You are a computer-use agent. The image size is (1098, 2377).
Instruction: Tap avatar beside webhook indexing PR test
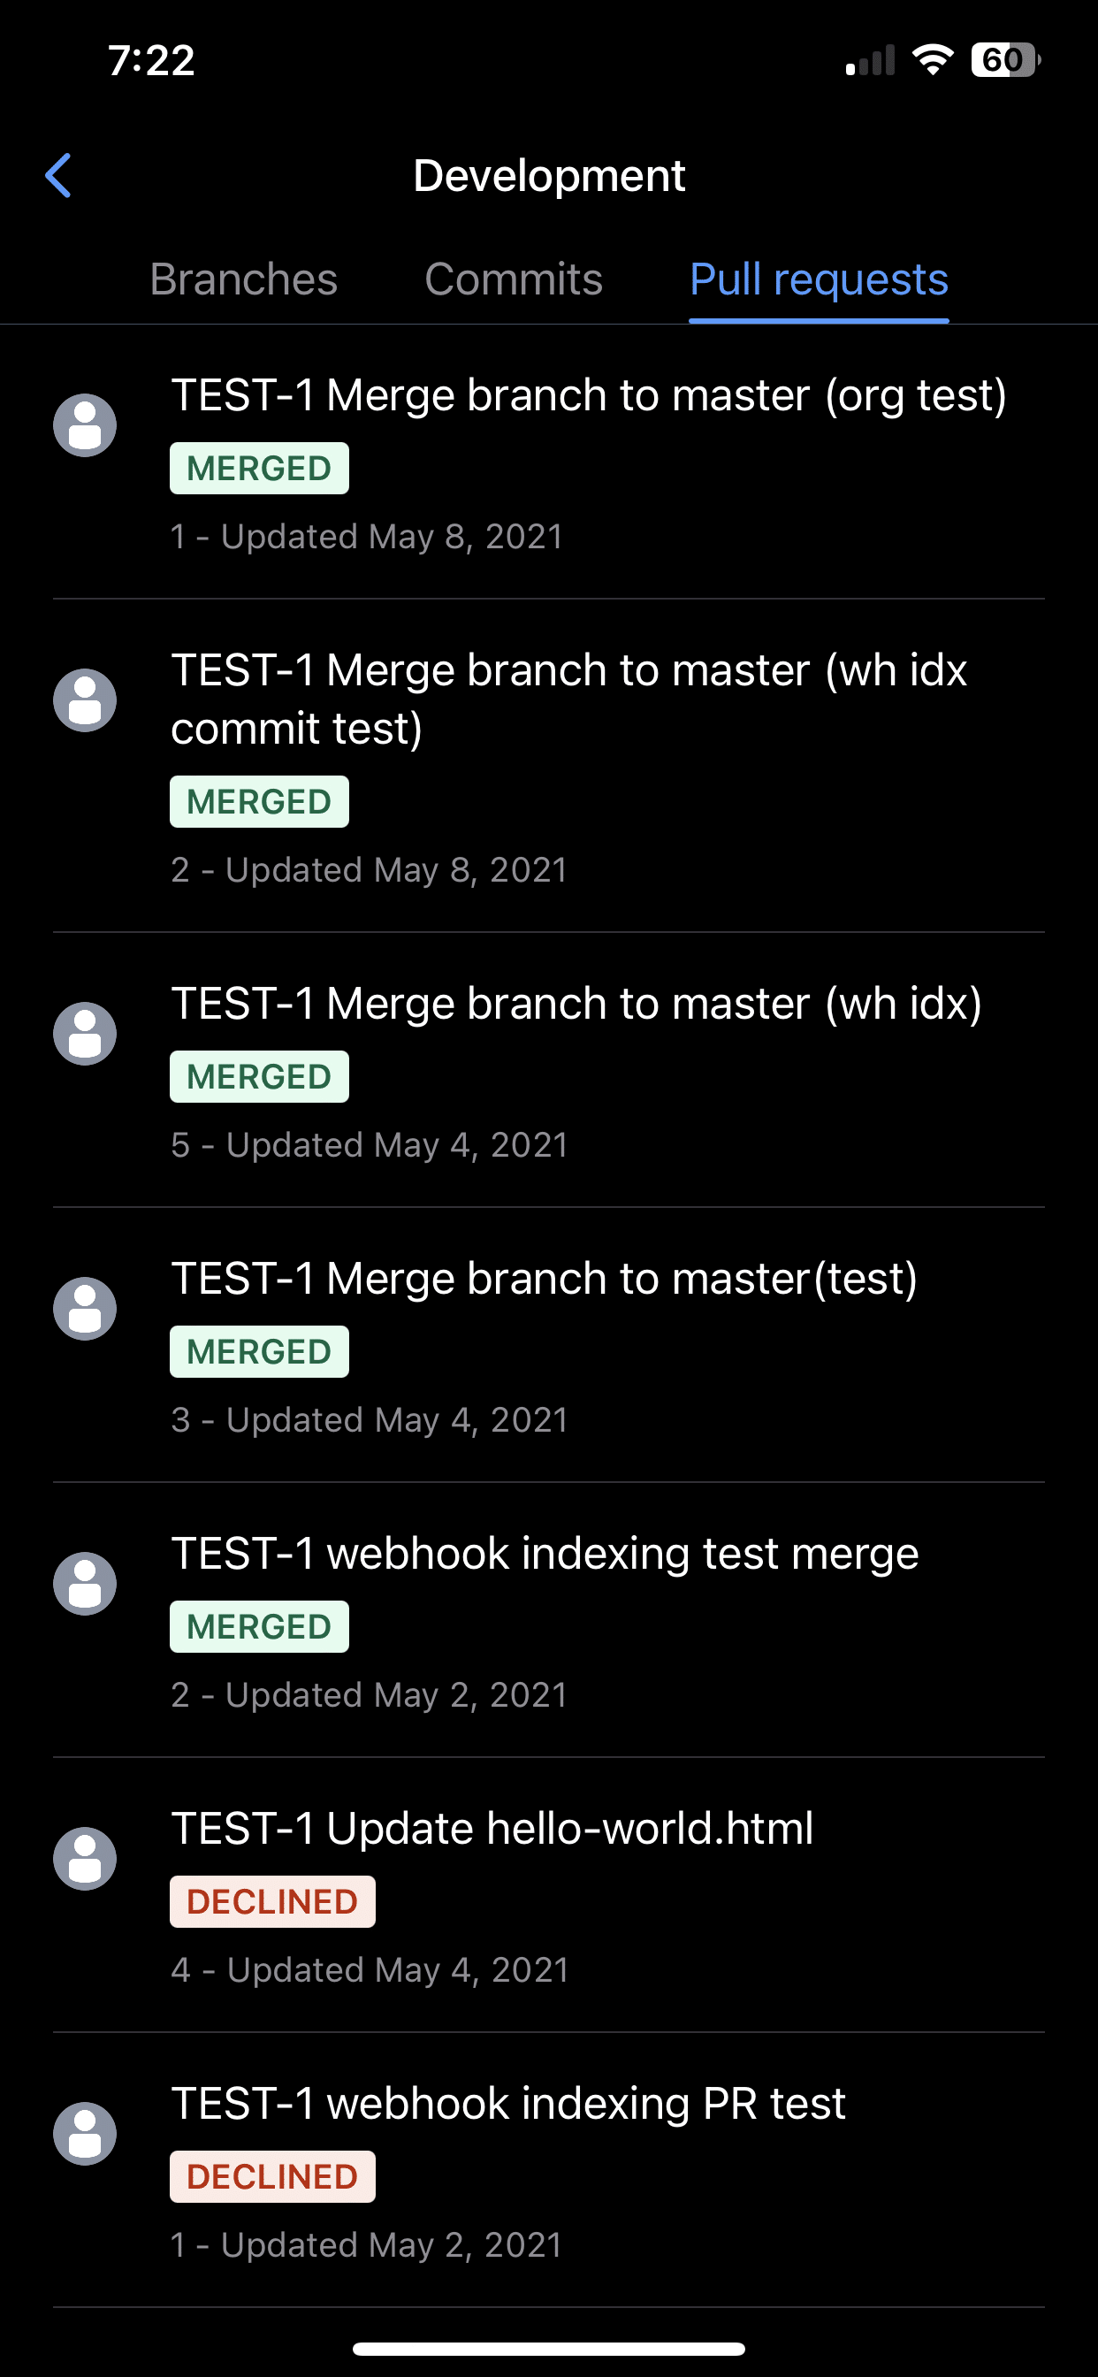click(85, 2134)
